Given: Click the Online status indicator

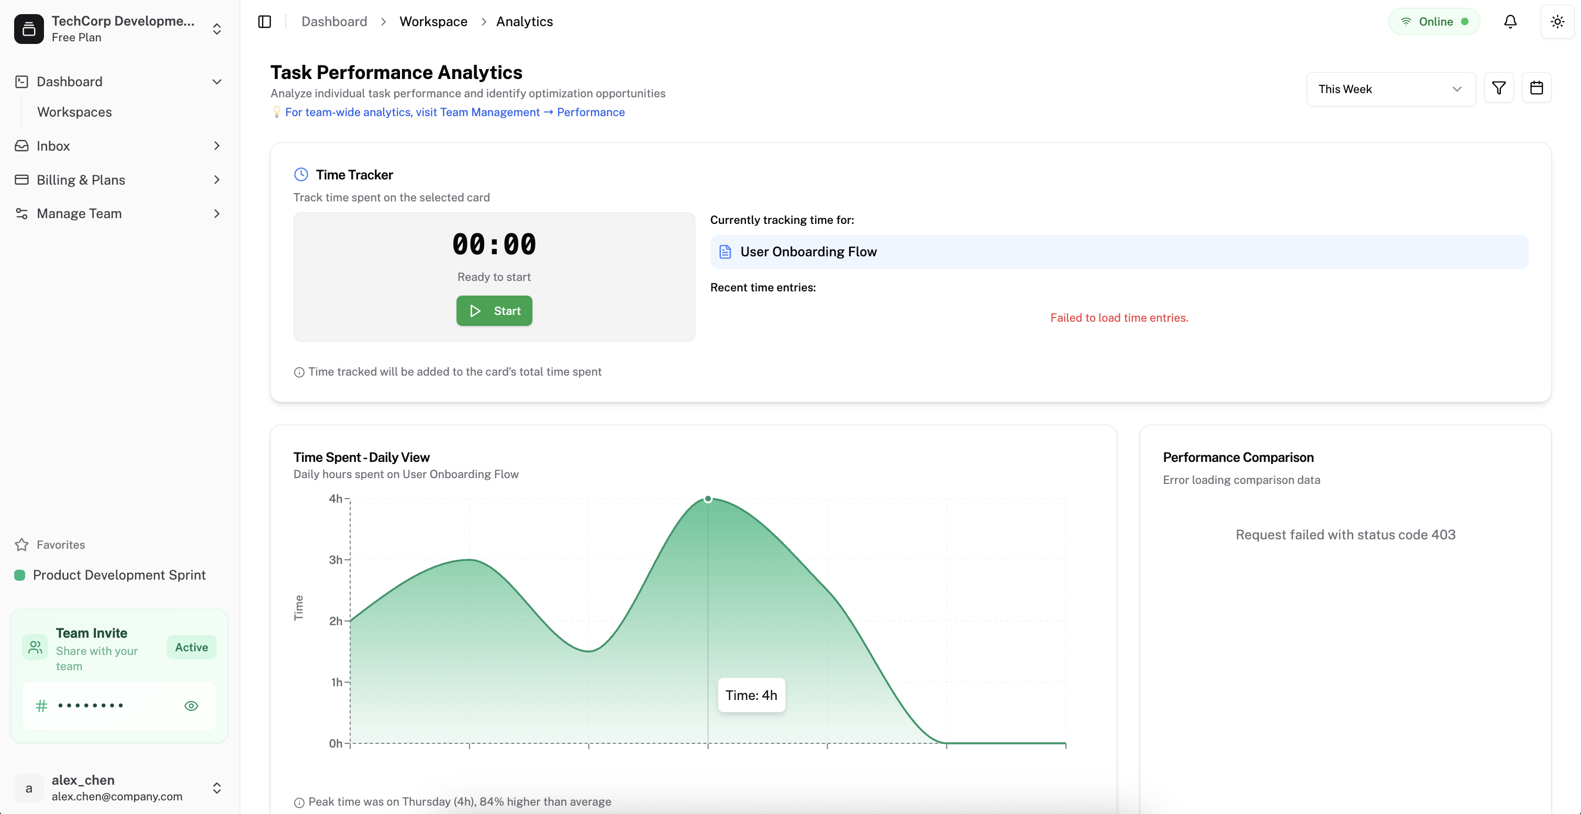Looking at the screenshot, I should (1434, 21).
